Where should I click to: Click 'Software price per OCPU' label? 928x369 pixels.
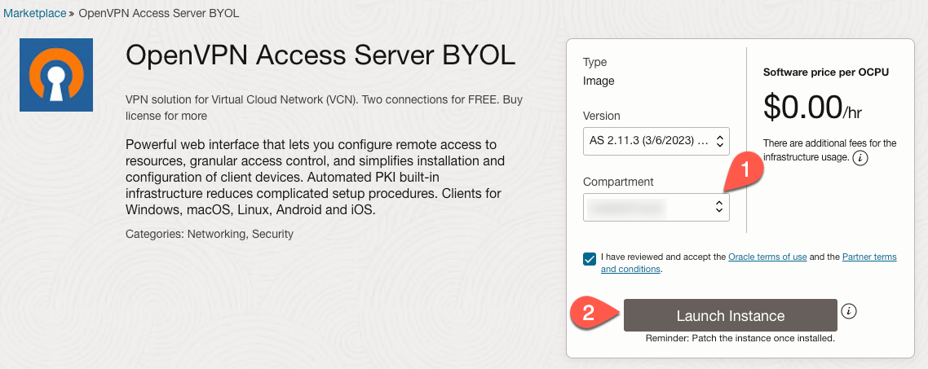tap(826, 72)
